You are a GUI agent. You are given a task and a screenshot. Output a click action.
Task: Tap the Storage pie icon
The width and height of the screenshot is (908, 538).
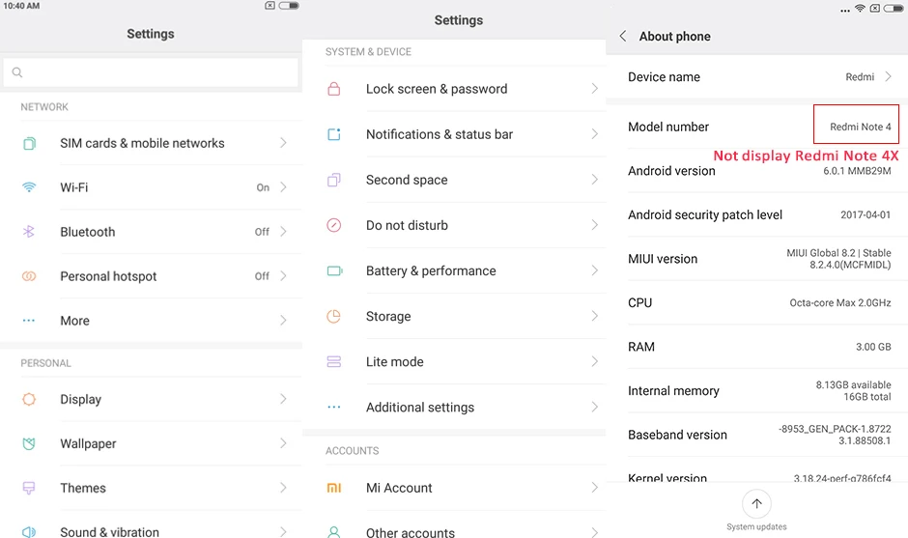coord(334,316)
